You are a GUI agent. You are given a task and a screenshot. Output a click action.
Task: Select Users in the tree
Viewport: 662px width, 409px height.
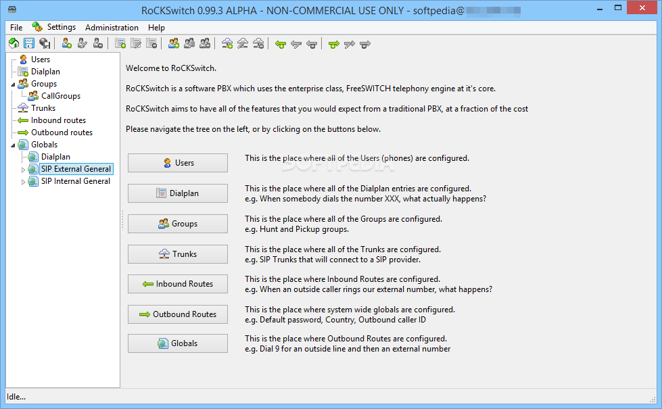pyautogui.click(x=41, y=59)
